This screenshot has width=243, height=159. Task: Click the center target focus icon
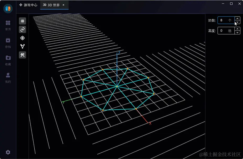click(23, 38)
